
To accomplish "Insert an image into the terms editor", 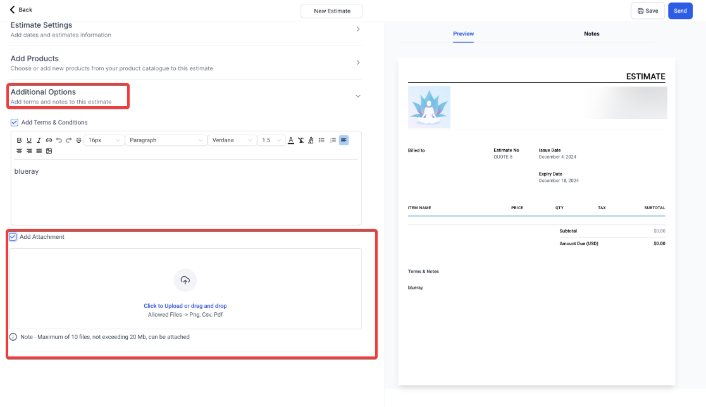I will coord(49,151).
